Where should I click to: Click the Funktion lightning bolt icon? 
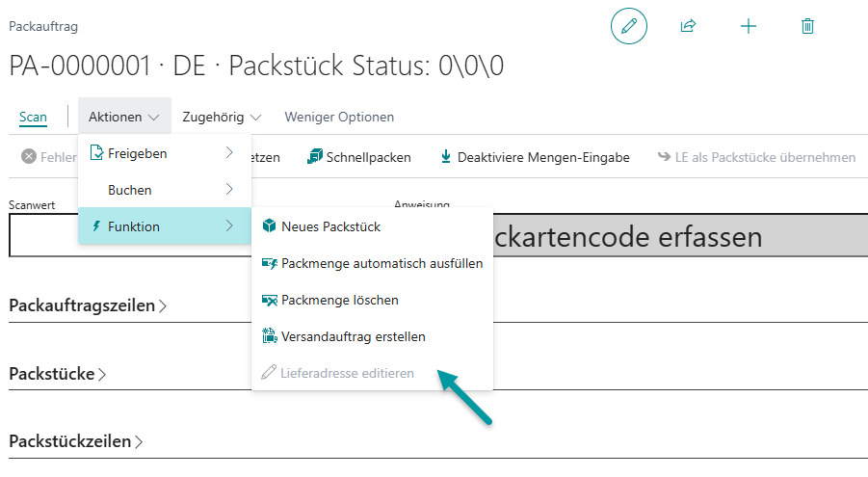click(x=96, y=226)
